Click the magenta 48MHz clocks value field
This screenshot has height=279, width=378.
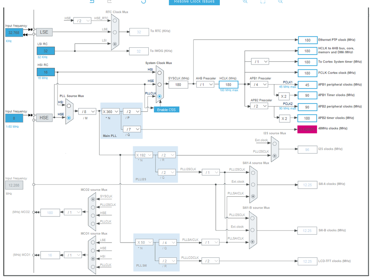307,129
